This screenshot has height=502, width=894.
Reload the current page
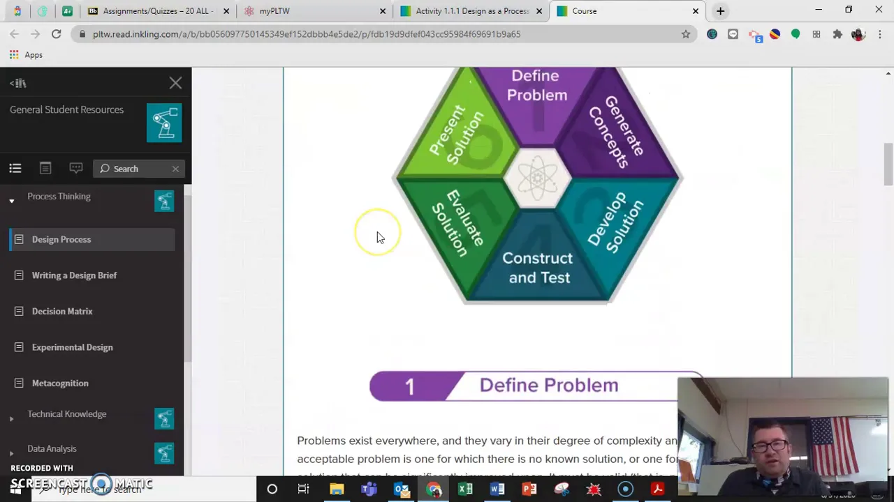pyautogui.click(x=57, y=33)
